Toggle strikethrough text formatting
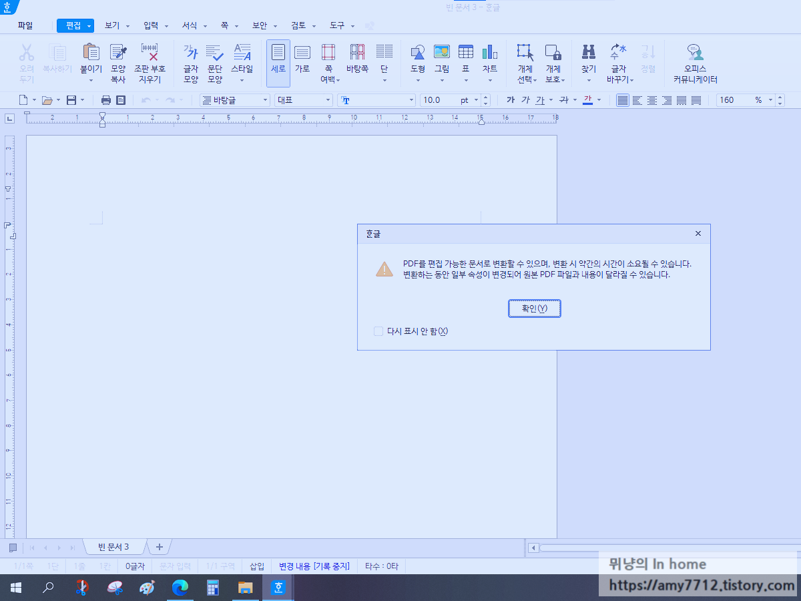This screenshot has width=801, height=601. point(564,100)
